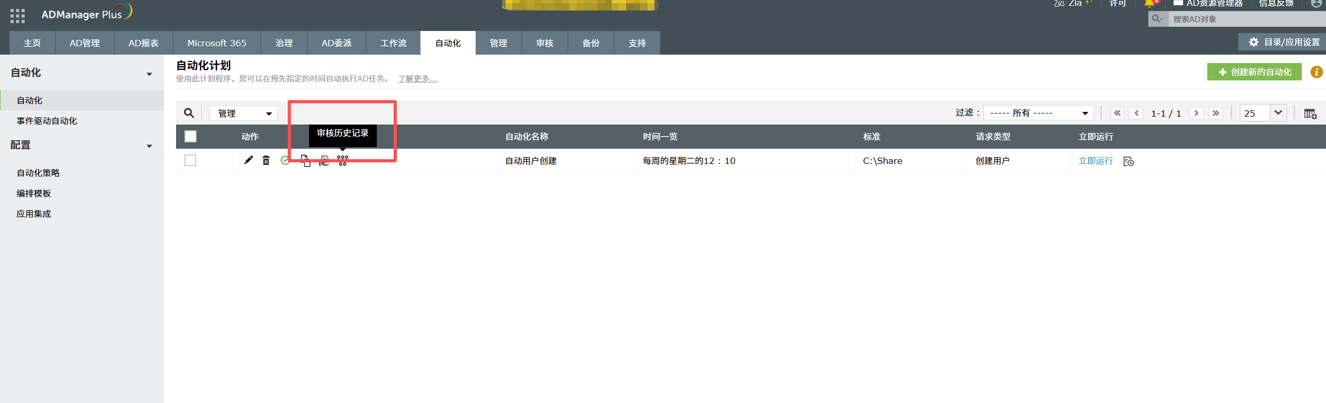Screen dimensions: 1326x403
Task: Select the 自动化 top navigation tab
Action: click(448, 43)
